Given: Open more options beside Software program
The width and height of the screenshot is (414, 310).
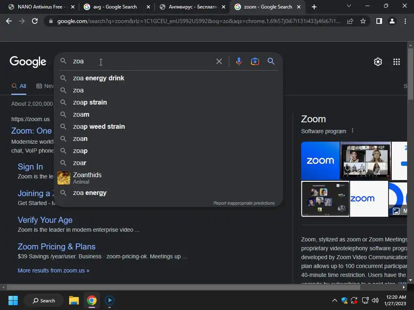Looking at the screenshot, I should pyautogui.click(x=353, y=131).
